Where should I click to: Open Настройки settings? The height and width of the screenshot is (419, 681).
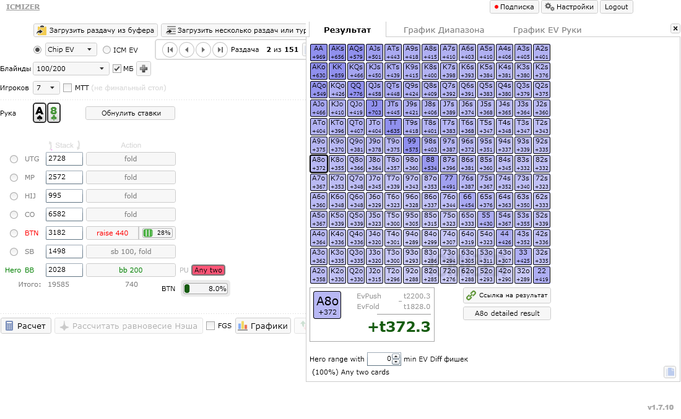point(570,7)
